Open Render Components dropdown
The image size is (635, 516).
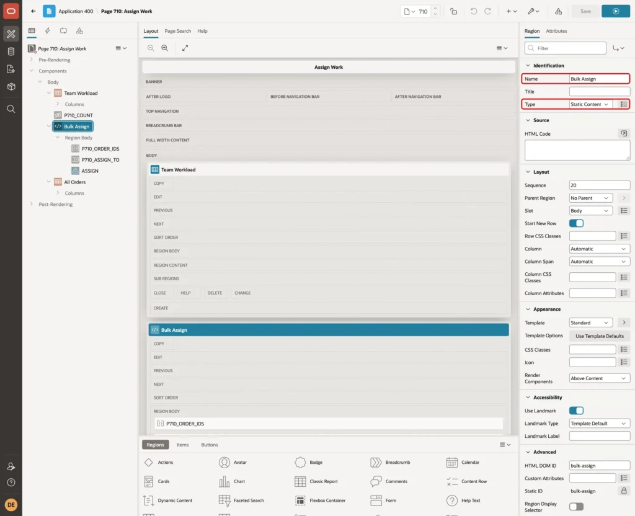(x=599, y=378)
